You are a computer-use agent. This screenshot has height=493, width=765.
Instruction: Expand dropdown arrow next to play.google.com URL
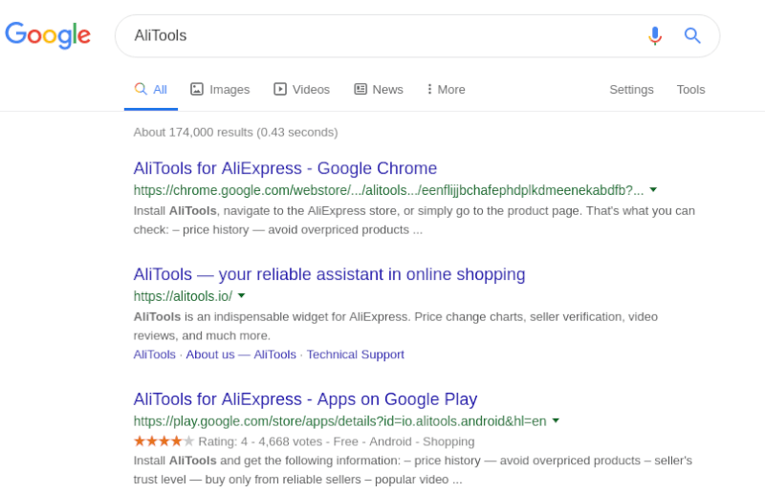click(556, 420)
